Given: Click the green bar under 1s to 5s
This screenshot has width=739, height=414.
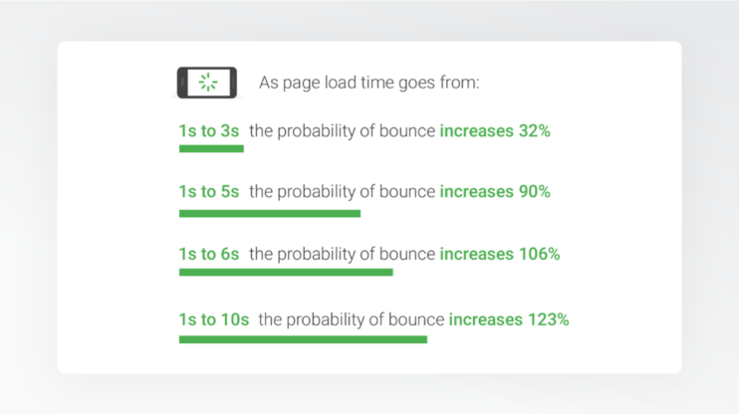Looking at the screenshot, I should (x=270, y=214).
